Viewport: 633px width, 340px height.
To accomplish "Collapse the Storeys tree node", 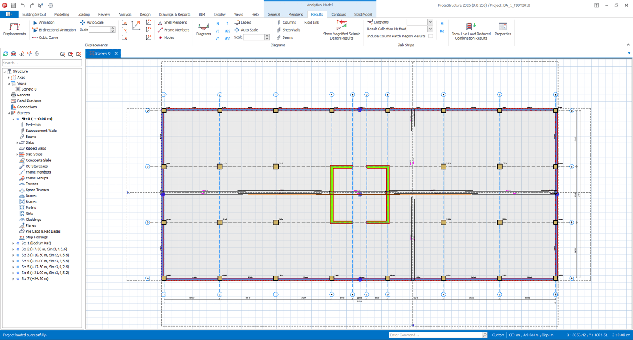I will [9, 113].
